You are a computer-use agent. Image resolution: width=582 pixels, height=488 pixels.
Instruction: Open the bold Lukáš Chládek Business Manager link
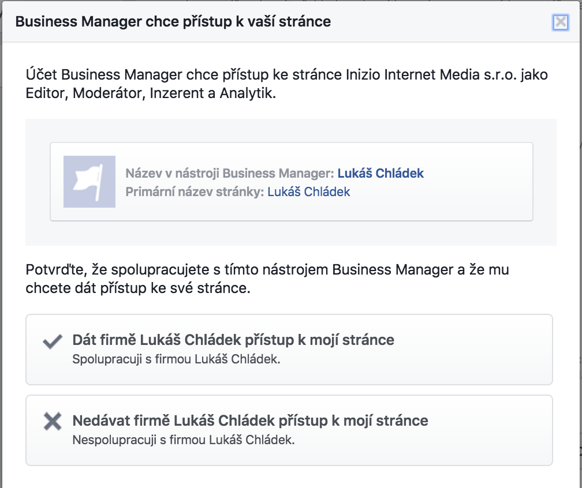pyautogui.click(x=380, y=173)
